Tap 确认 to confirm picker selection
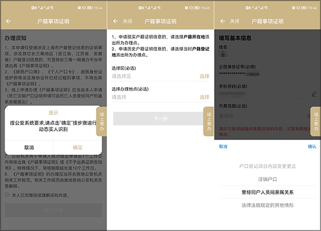 click(x=311, y=147)
